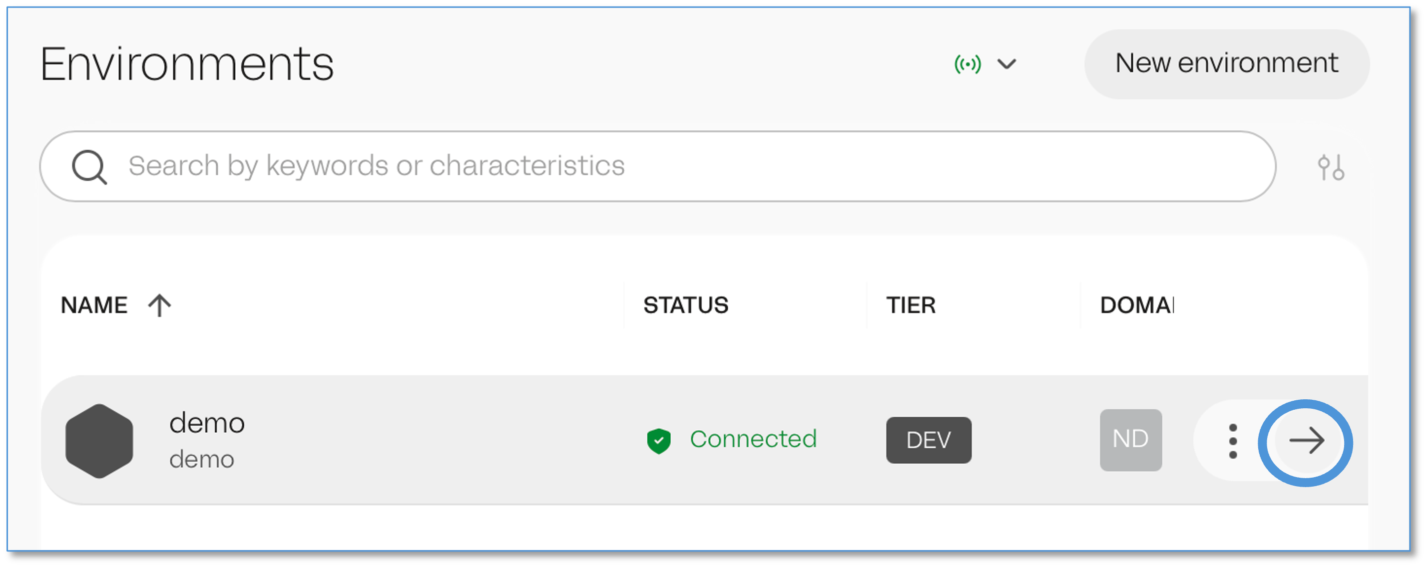Click the ND domain badge
The image size is (1426, 567).
click(x=1130, y=440)
